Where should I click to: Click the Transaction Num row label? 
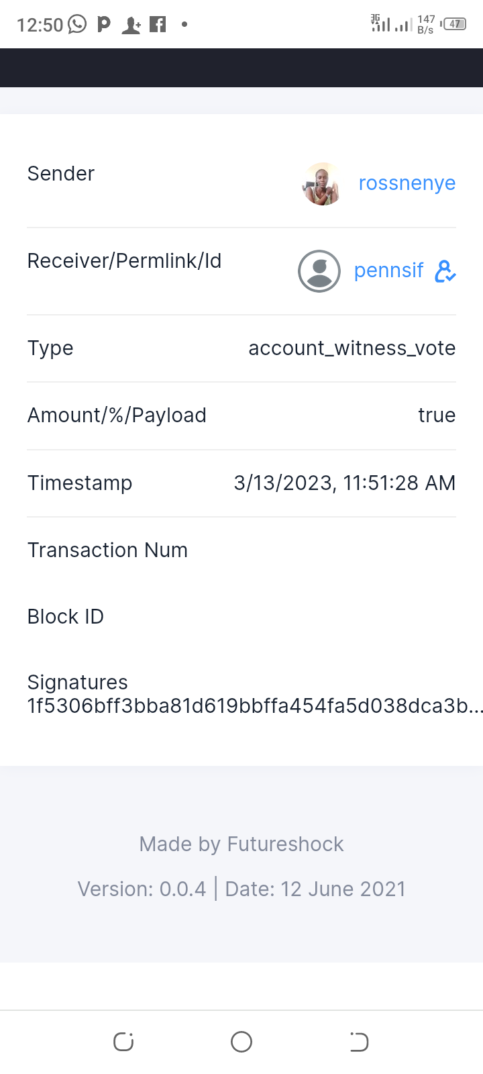click(x=107, y=550)
